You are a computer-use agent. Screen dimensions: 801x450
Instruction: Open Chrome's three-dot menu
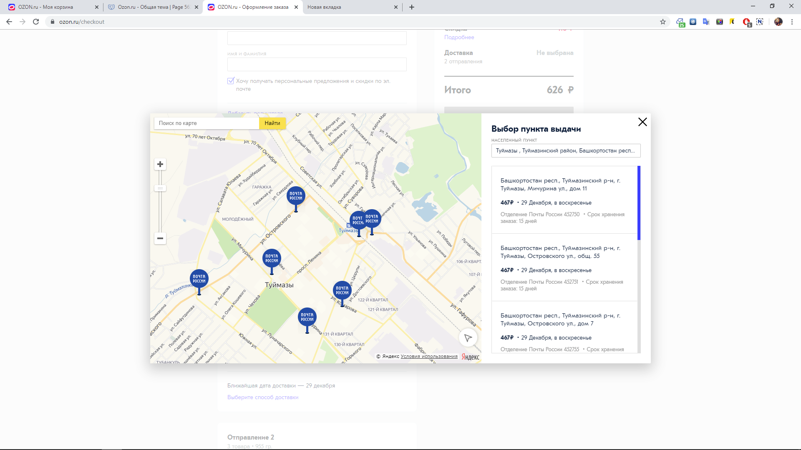(792, 22)
